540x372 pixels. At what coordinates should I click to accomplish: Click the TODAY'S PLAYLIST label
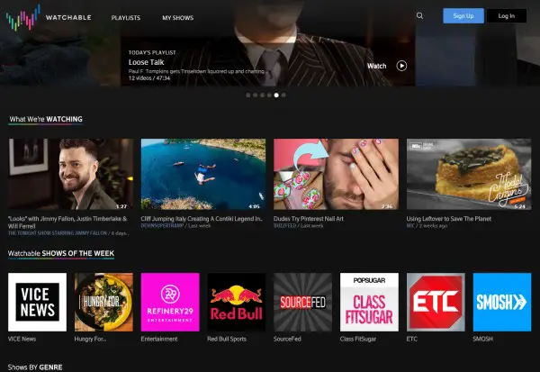[152, 53]
